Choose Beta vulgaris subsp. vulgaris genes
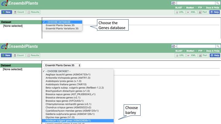The width and height of the screenshot is (221, 124). pos(78,88)
